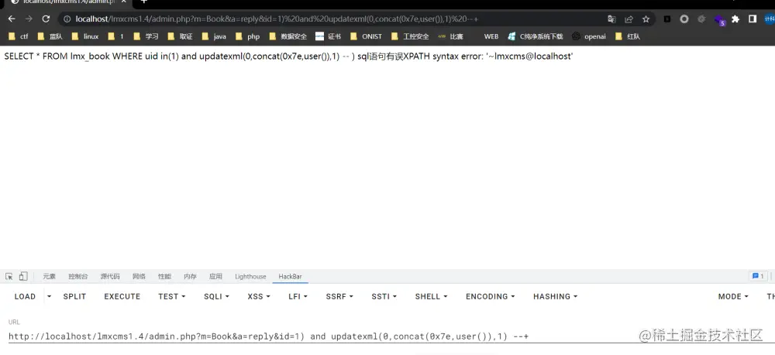Open the openai bookmark
Screen dimensions: 775x355
[589, 36]
